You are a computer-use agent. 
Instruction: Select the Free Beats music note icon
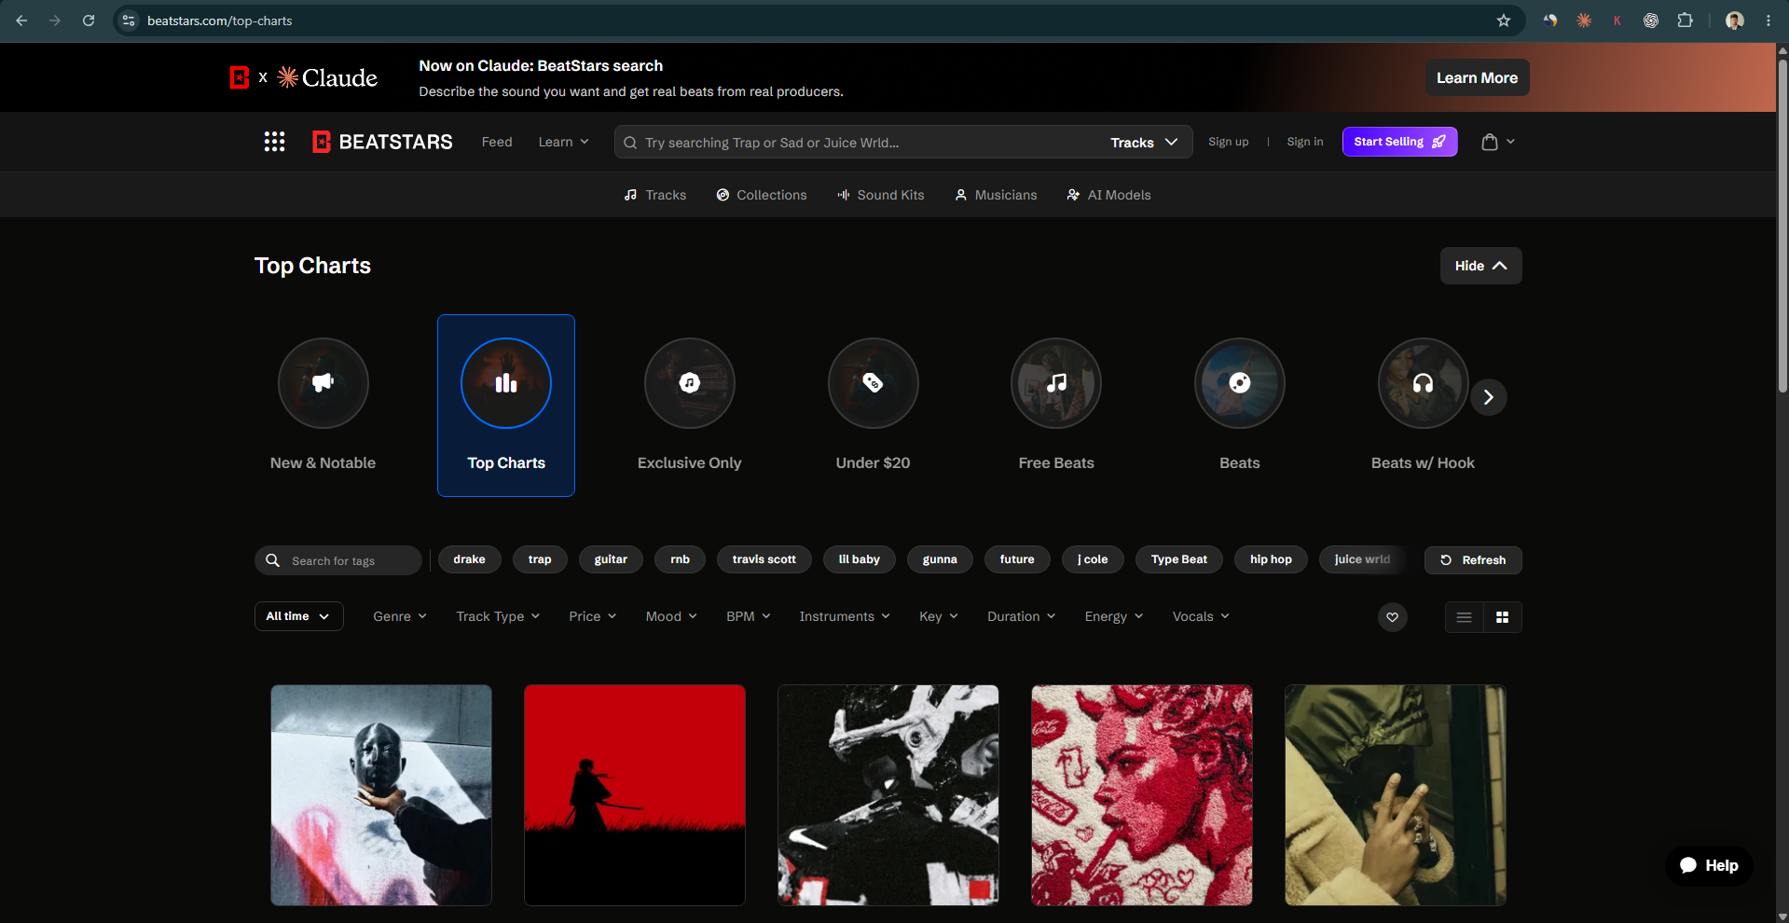(1056, 383)
